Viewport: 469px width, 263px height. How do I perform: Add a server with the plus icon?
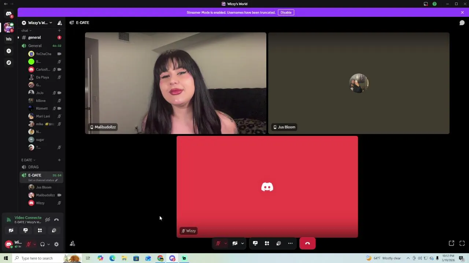(9, 51)
